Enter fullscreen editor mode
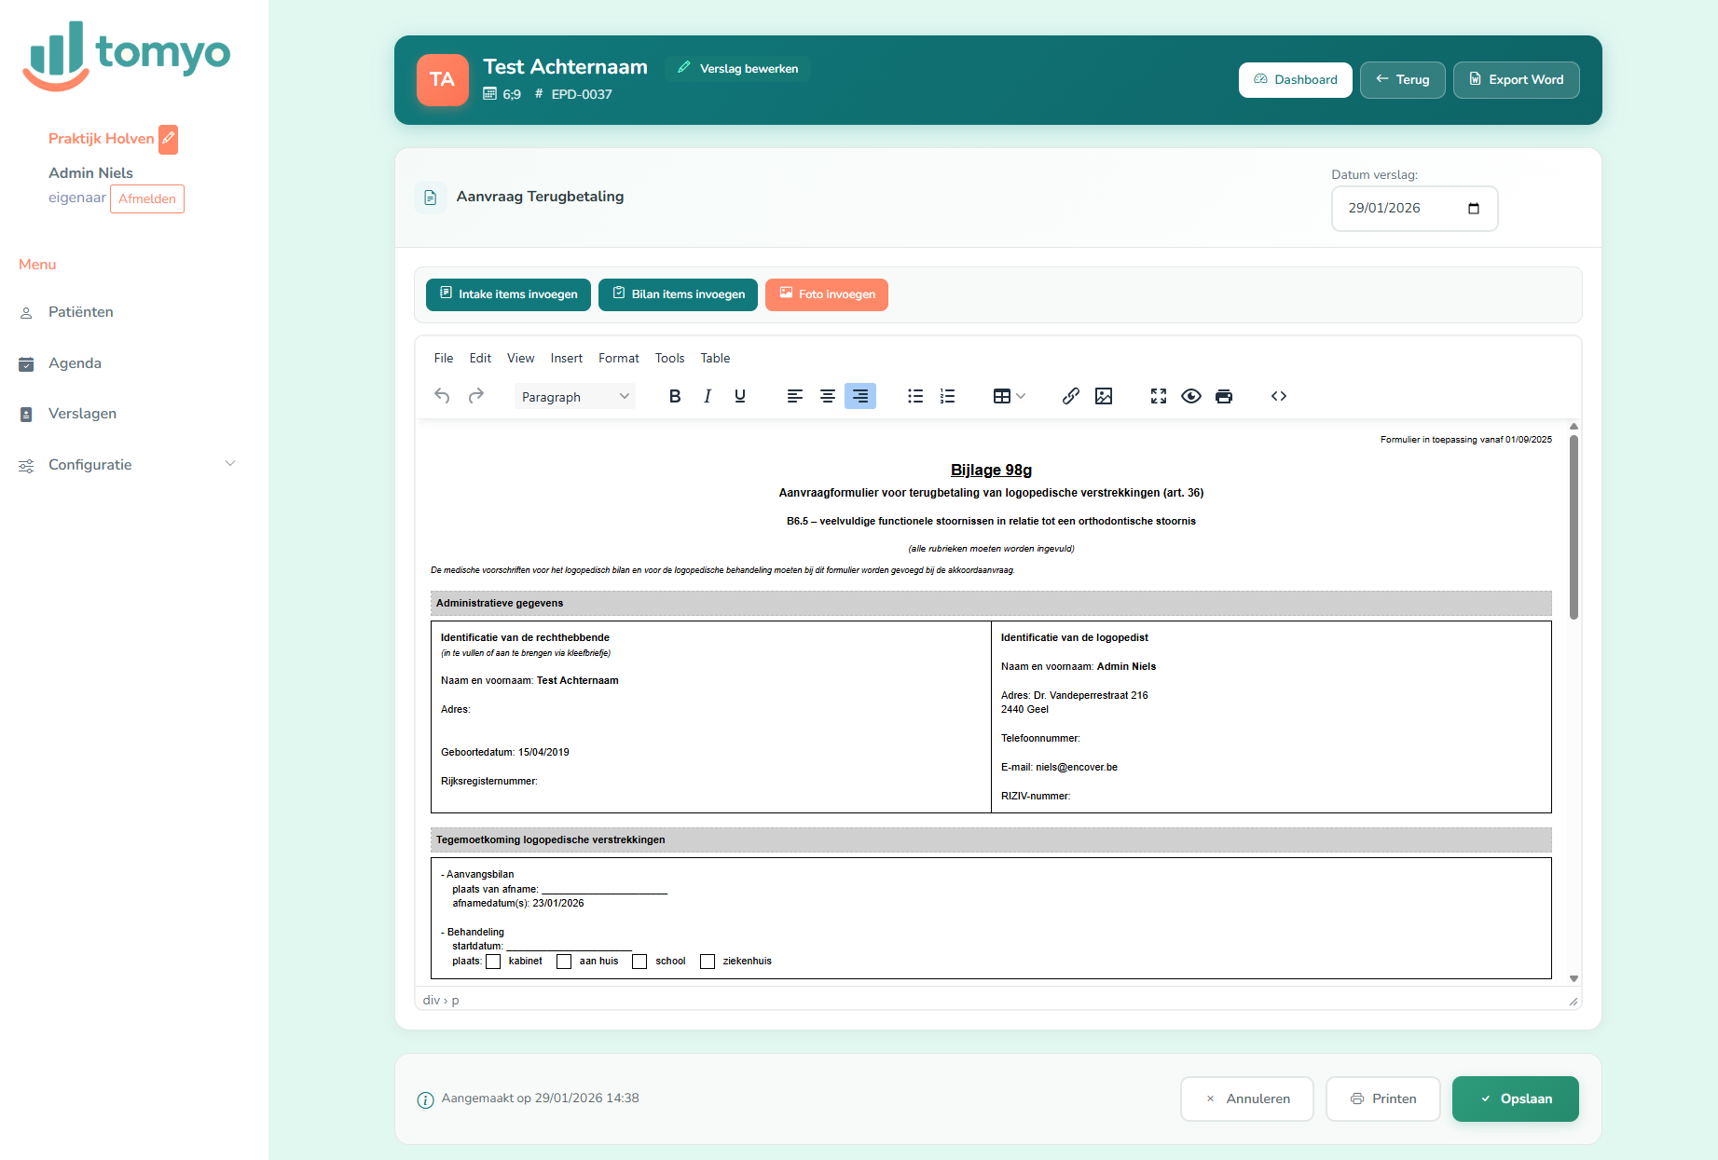Image resolution: width=1718 pixels, height=1160 pixels. click(x=1159, y=396)
